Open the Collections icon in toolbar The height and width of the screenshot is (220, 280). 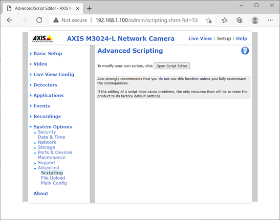pos(239,20)
